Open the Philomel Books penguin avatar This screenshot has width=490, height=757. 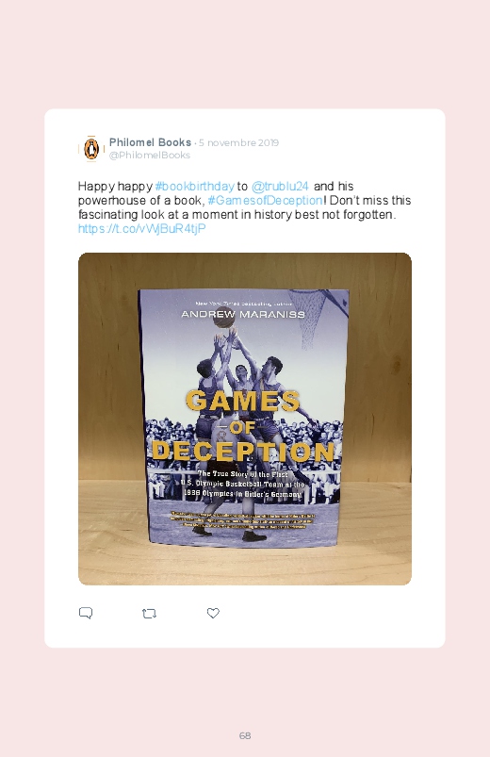(x=91, y=149)
